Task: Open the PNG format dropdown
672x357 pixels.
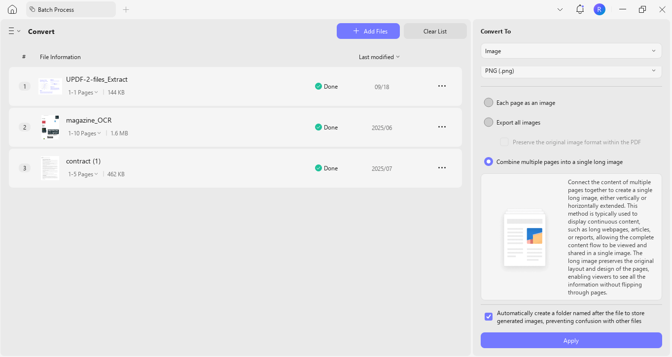Action: 571,71
